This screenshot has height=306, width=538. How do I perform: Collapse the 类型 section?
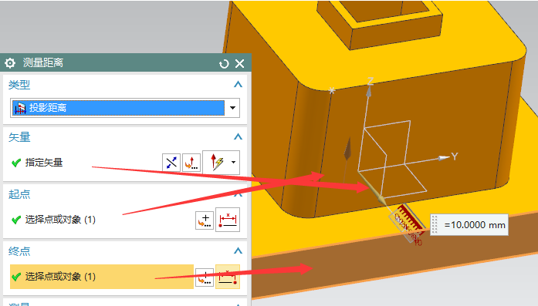(238, 84)
